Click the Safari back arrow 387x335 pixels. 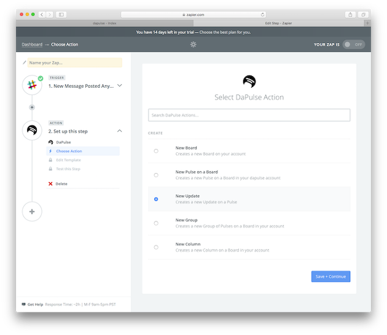tap(42, 15)
